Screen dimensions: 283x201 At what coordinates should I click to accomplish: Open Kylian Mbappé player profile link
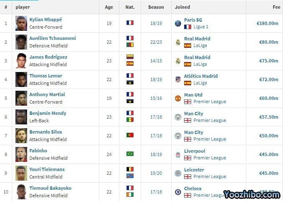click(x=46, y=20)
